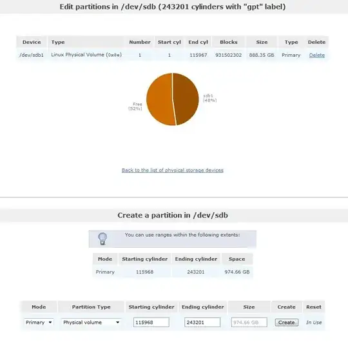
Task: Click the Create a partition in /dev/sdb heading
Action: pyautogui.click(x=173, y=215)
